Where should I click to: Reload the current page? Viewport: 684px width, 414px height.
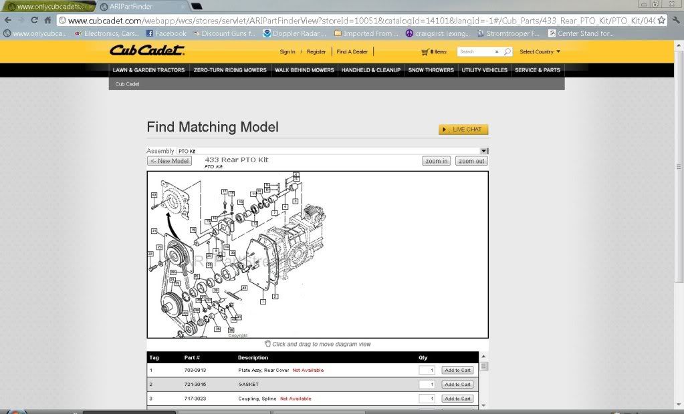click(35, 20)
